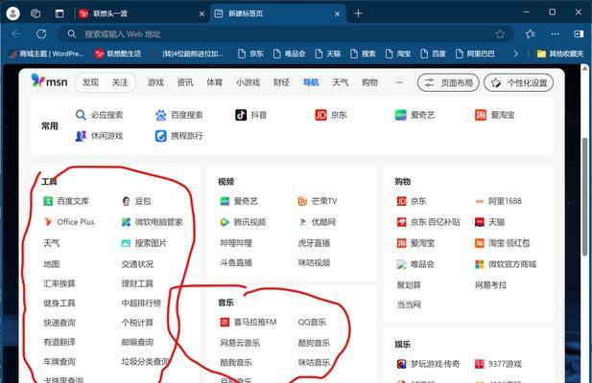Open the 豆包 avatar icon
The image size is (592, 383).
(126, 201)
